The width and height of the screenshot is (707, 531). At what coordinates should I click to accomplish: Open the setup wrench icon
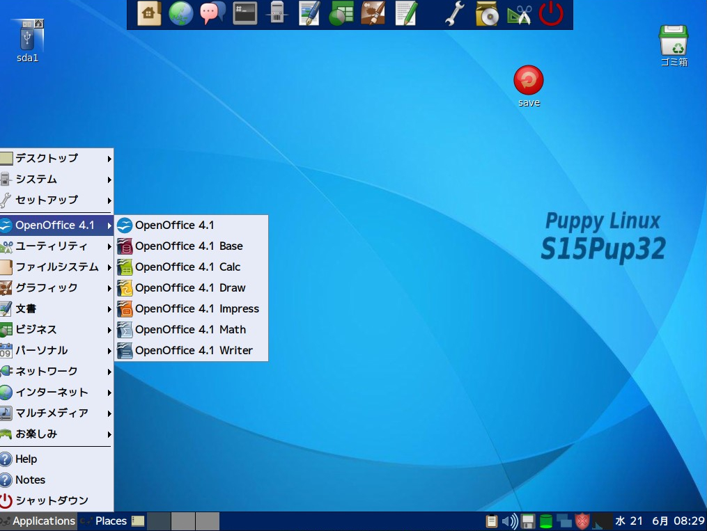tap(454, 13)
